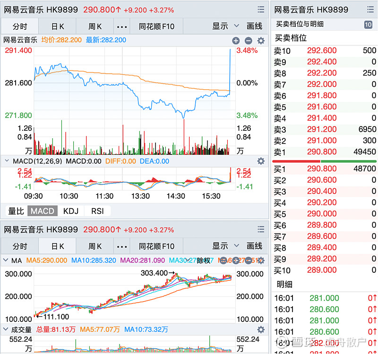Viewport: 378px width, 354px height.
Task: Switch top chart panel to 日K tab
Action: coord(58,26)
